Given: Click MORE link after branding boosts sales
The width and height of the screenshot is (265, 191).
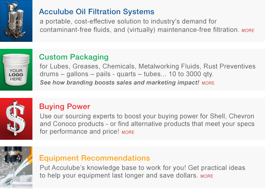Looking at the screenshot, I should click(x=208, y=83).
